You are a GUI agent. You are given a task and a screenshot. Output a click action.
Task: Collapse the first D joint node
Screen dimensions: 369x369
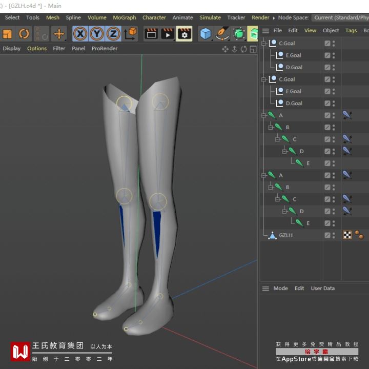coord(284,151)
